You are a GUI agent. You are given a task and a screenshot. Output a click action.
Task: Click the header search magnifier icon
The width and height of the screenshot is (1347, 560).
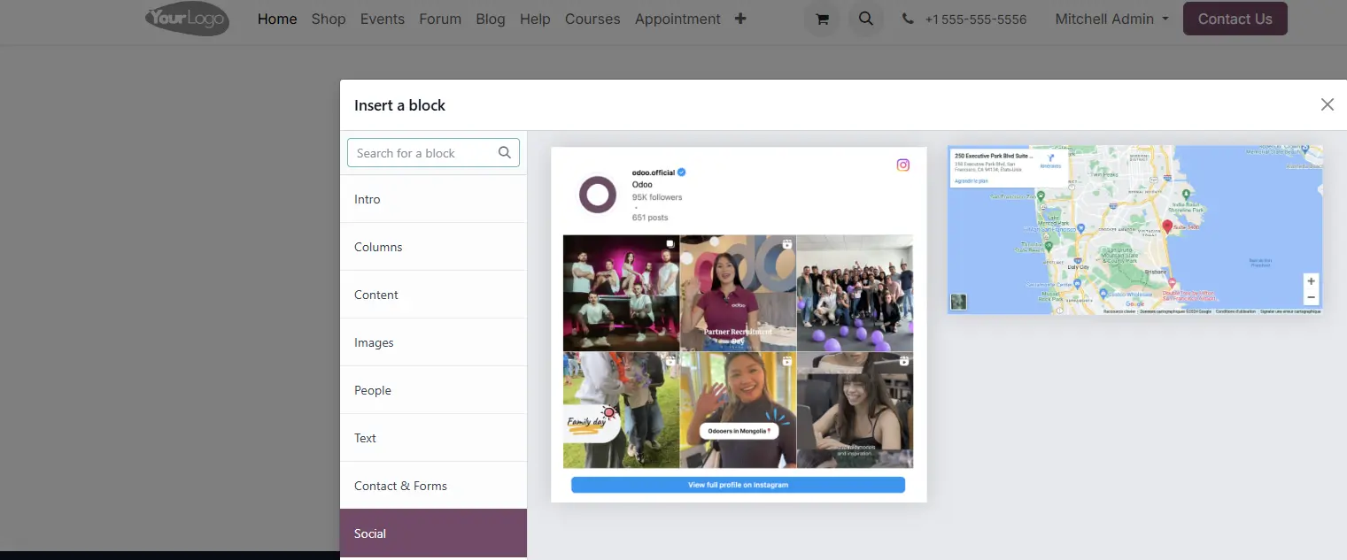click(866, 19)
